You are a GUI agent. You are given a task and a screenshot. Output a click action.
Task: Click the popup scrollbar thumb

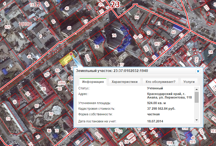[196, 97]
